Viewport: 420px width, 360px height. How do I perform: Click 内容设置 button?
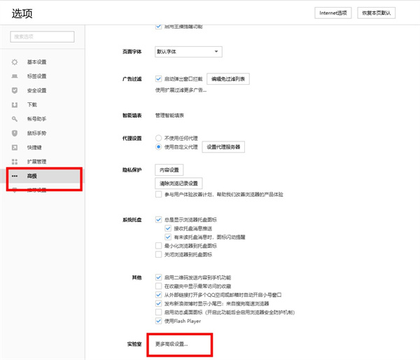pyautogui.click(x=169, y=170)
